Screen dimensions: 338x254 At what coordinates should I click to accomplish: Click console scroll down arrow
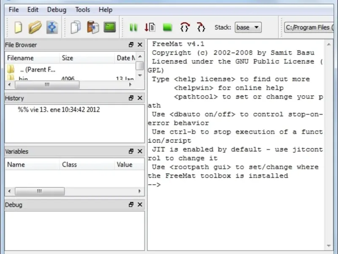[x=329, y=246]
